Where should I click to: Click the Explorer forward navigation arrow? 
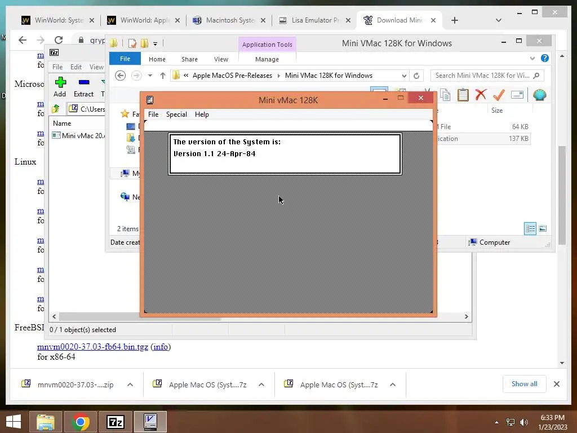(x=136, y=76)
